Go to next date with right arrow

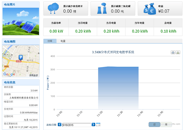pos(93,125)
